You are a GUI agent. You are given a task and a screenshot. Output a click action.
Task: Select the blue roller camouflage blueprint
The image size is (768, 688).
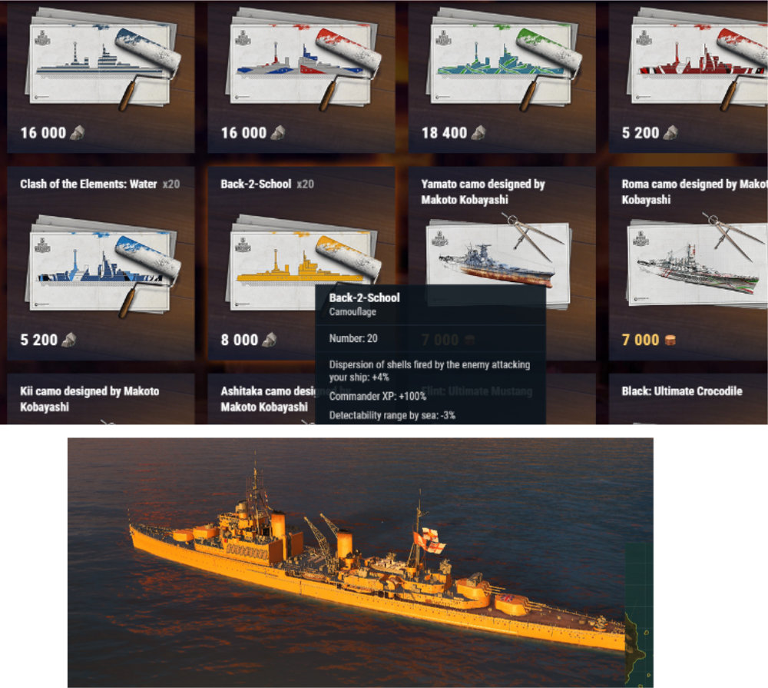103,59
